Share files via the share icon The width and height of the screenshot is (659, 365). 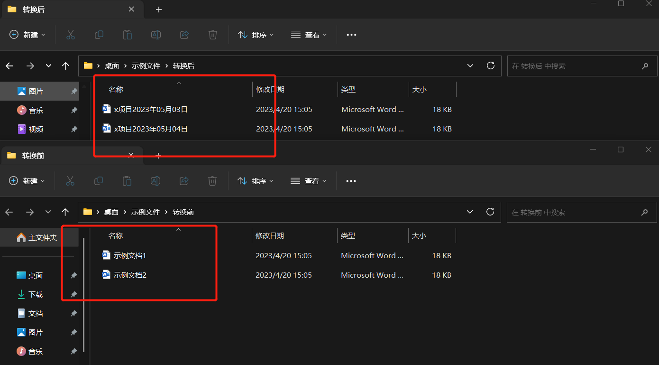(184, 34)
